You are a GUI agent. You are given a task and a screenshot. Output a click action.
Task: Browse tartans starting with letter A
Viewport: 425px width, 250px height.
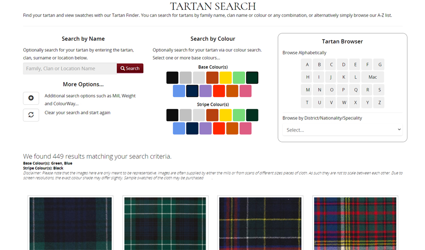[307, 65]
